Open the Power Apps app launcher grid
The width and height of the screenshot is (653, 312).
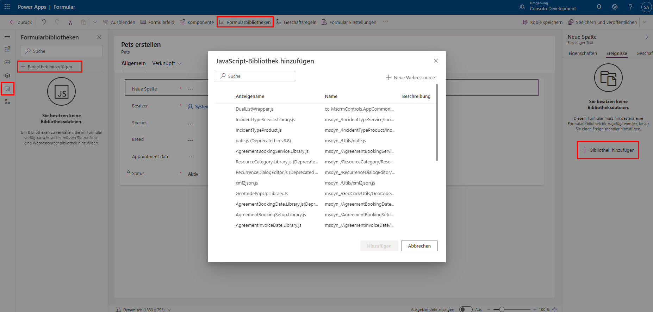(7, 7)
